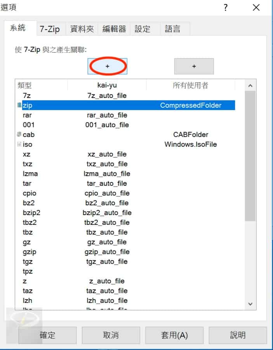
Task: Click the 取消 button
Action: (x=111, y=335)
